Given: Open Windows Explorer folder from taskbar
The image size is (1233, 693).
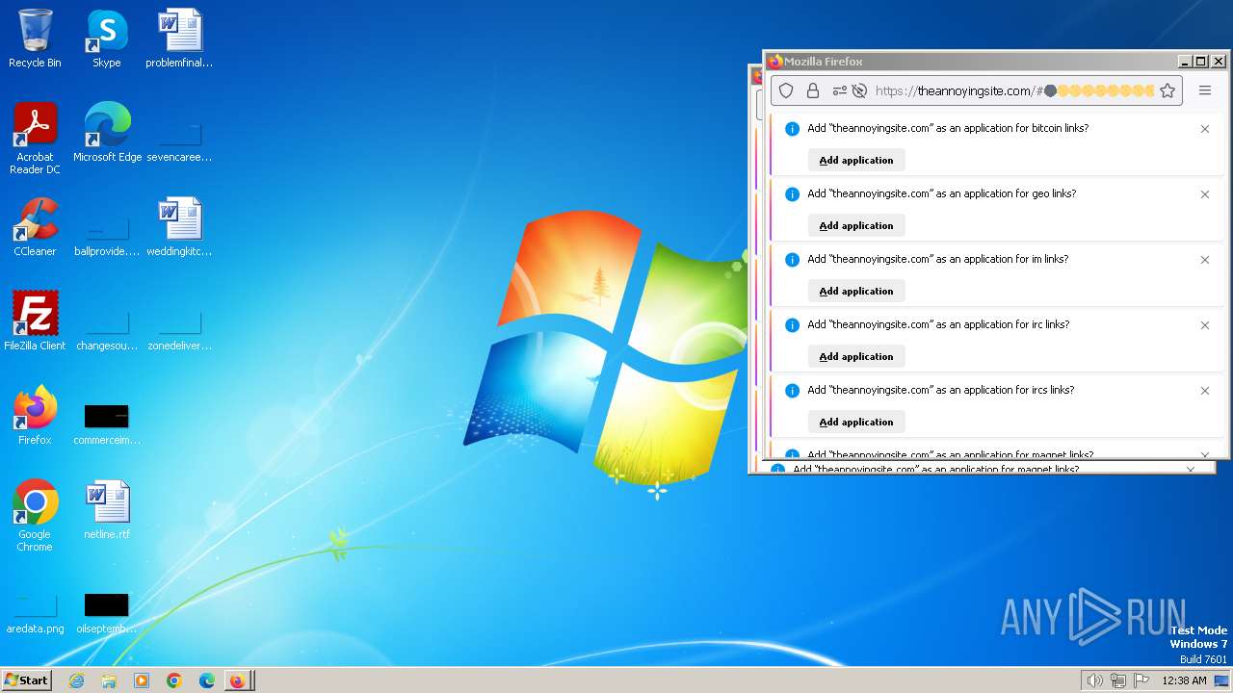Looking at the screenshot, I should tap(109, 680).
